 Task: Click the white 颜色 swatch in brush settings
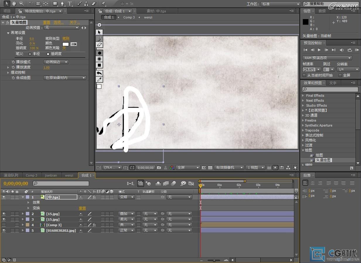click(66, 44)
